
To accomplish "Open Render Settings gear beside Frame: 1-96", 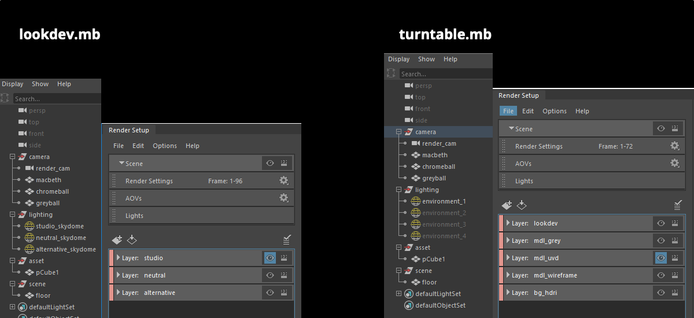I will click(x=283, y=181).
